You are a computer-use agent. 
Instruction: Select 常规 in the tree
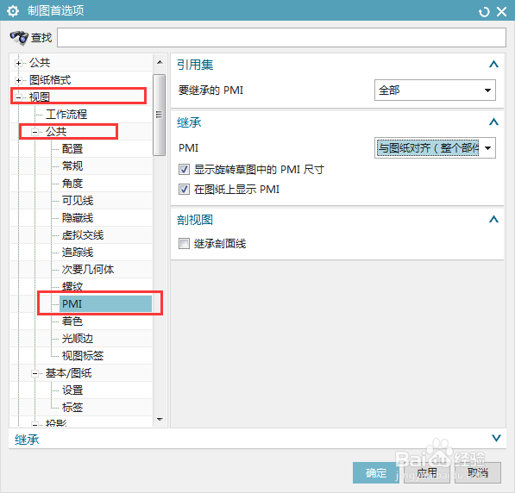[72, 165]
